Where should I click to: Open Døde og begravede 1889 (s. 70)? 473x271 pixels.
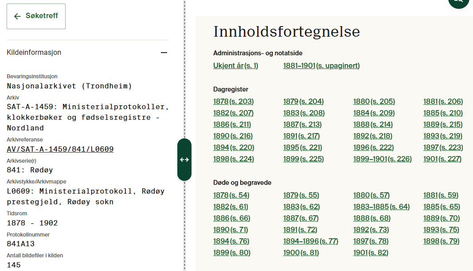click(x=441, y=218)
